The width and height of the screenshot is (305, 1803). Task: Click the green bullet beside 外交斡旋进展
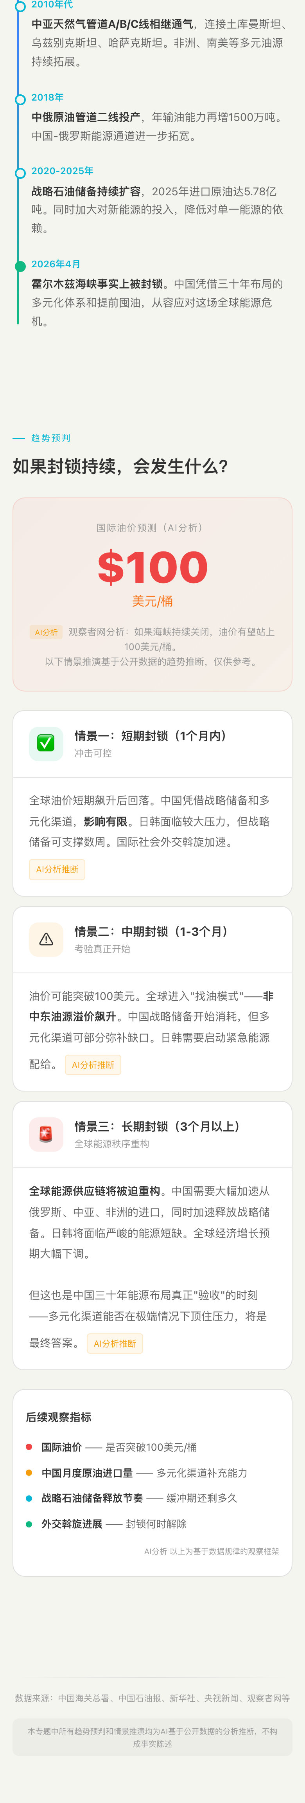(29, 1524)
